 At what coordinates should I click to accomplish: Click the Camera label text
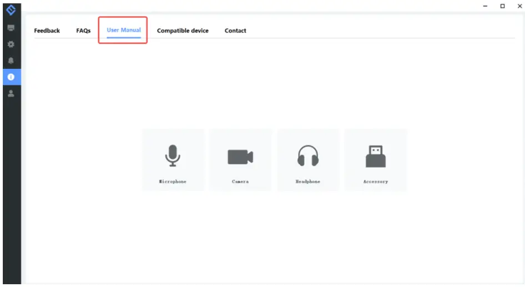coord(240,182)
